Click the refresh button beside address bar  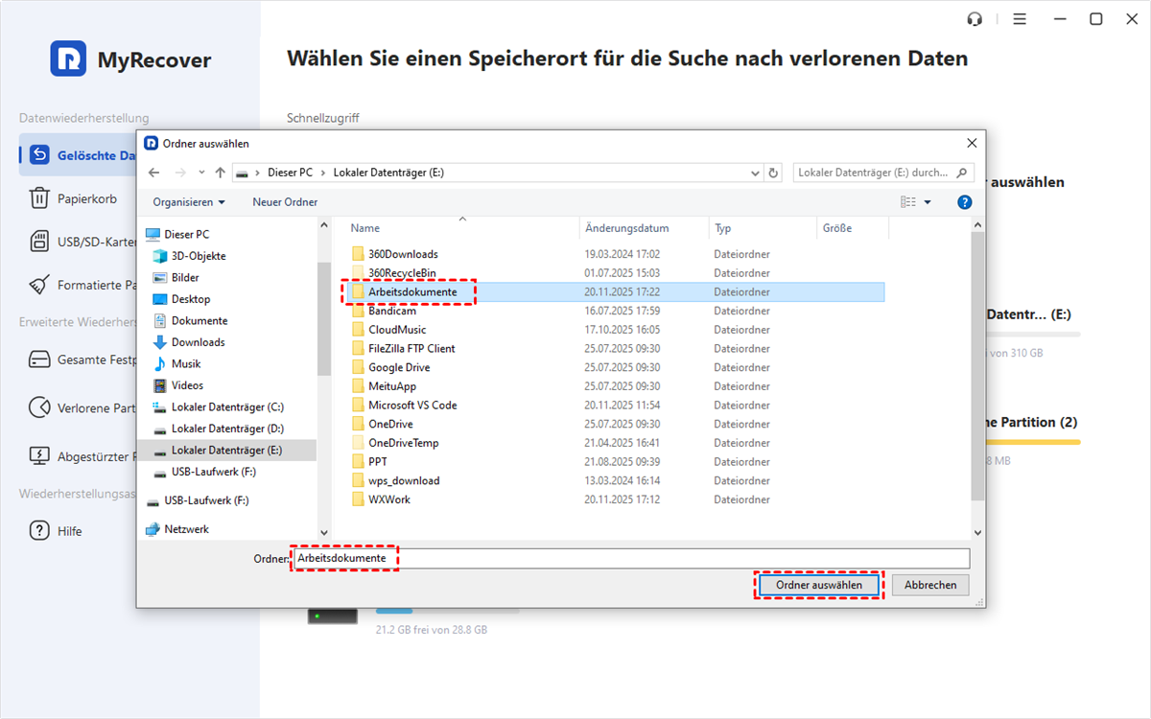click(x=774, y=173)
